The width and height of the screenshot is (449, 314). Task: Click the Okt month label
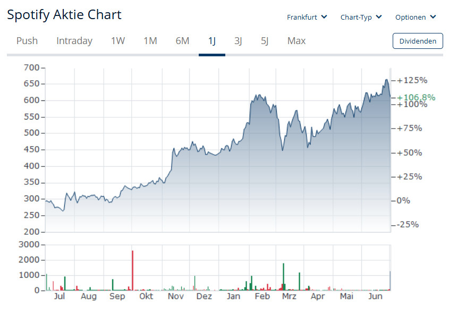pos(146,296)
